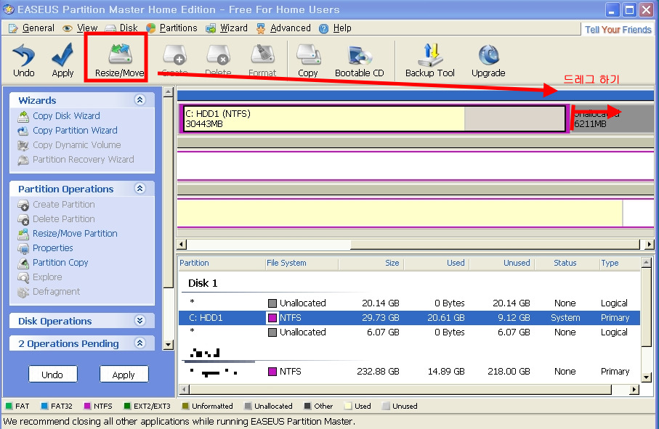The height and width of the screenshot is (429, 659).
Task: Select the Resize/Move toolbar tool
Action: coord(119,60)
